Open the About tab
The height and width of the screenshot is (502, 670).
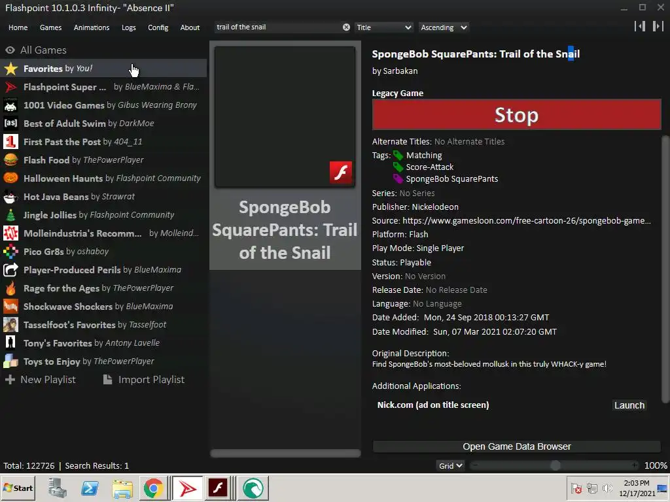(190, 27)
